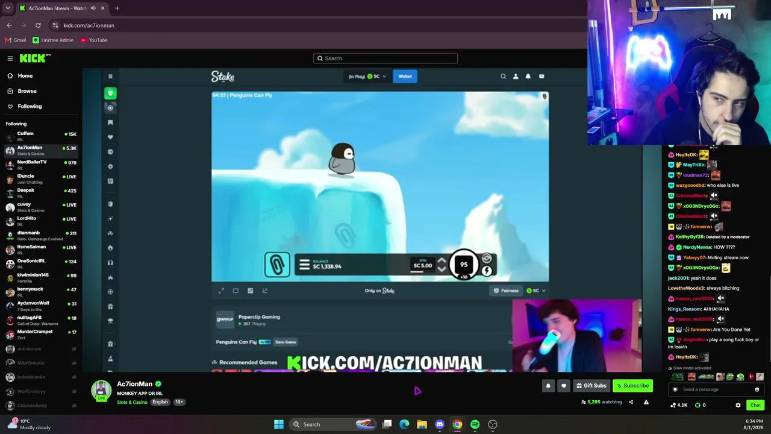Open the Gmail bookmark
Screen dimensions: 771x434
tap(15, 40)
